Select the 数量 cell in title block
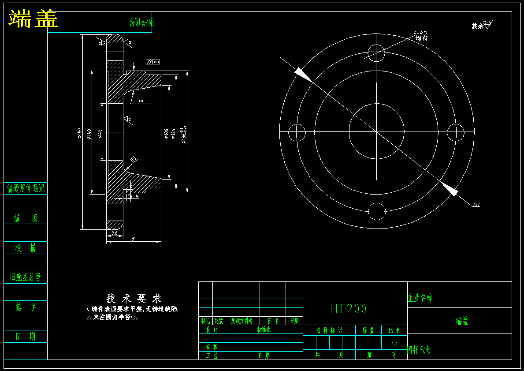 tap(368, 330)
